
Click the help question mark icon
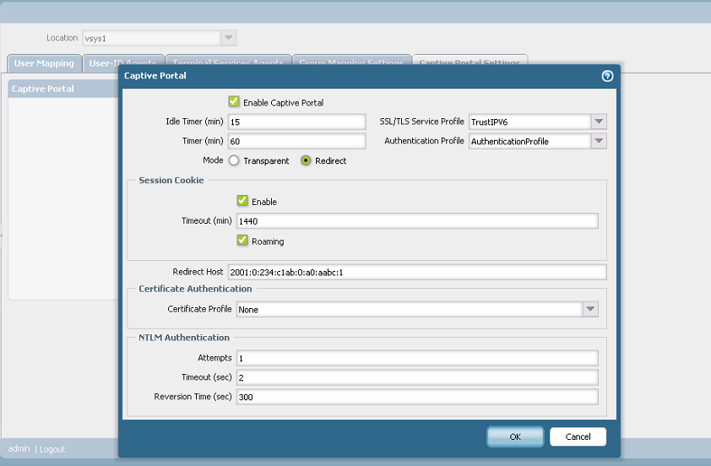pyautogui.click(x=606, y=76)
